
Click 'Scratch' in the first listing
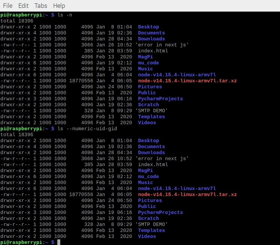click(148, 105)
